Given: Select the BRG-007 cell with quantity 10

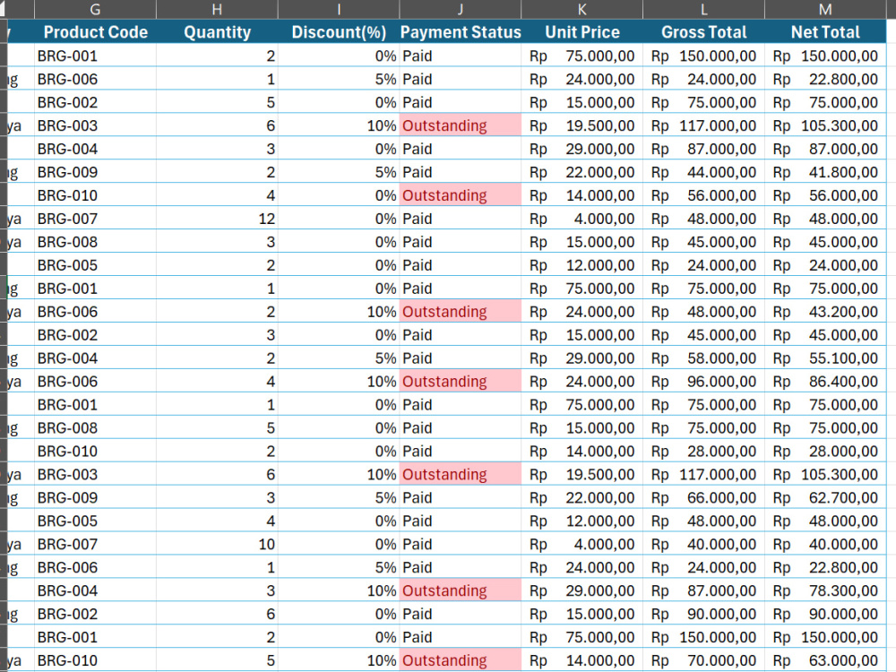Looking at the screenshot, I should click(x=96, y=544).
